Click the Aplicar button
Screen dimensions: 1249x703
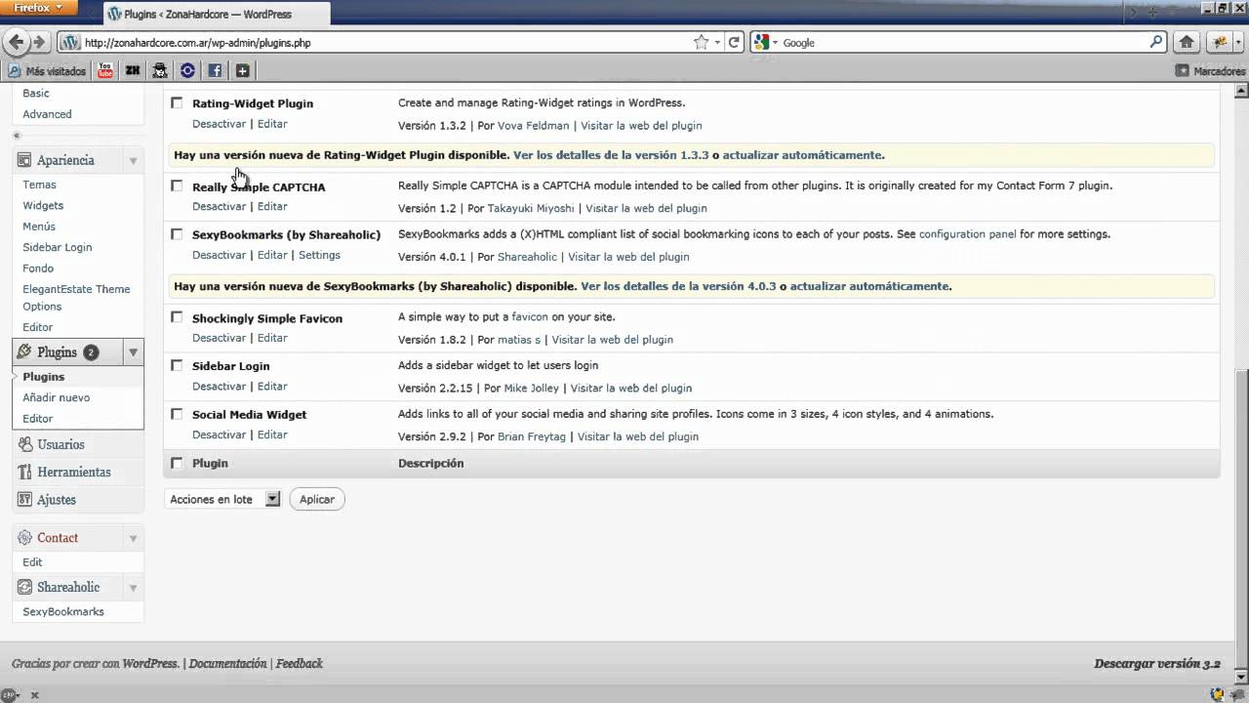point(317,499)
